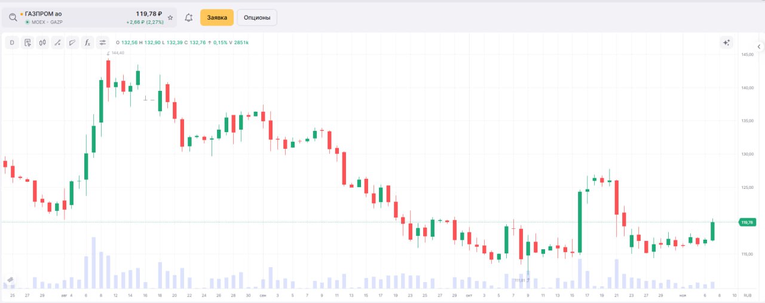Image resolution: width=765 pixels, height=303 pixels.
Task: Click the magnifier search icon beside ГАЗПРОМ ао
Action: [13, 17]
